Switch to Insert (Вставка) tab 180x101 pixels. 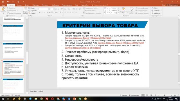click(x=19, y=5)
